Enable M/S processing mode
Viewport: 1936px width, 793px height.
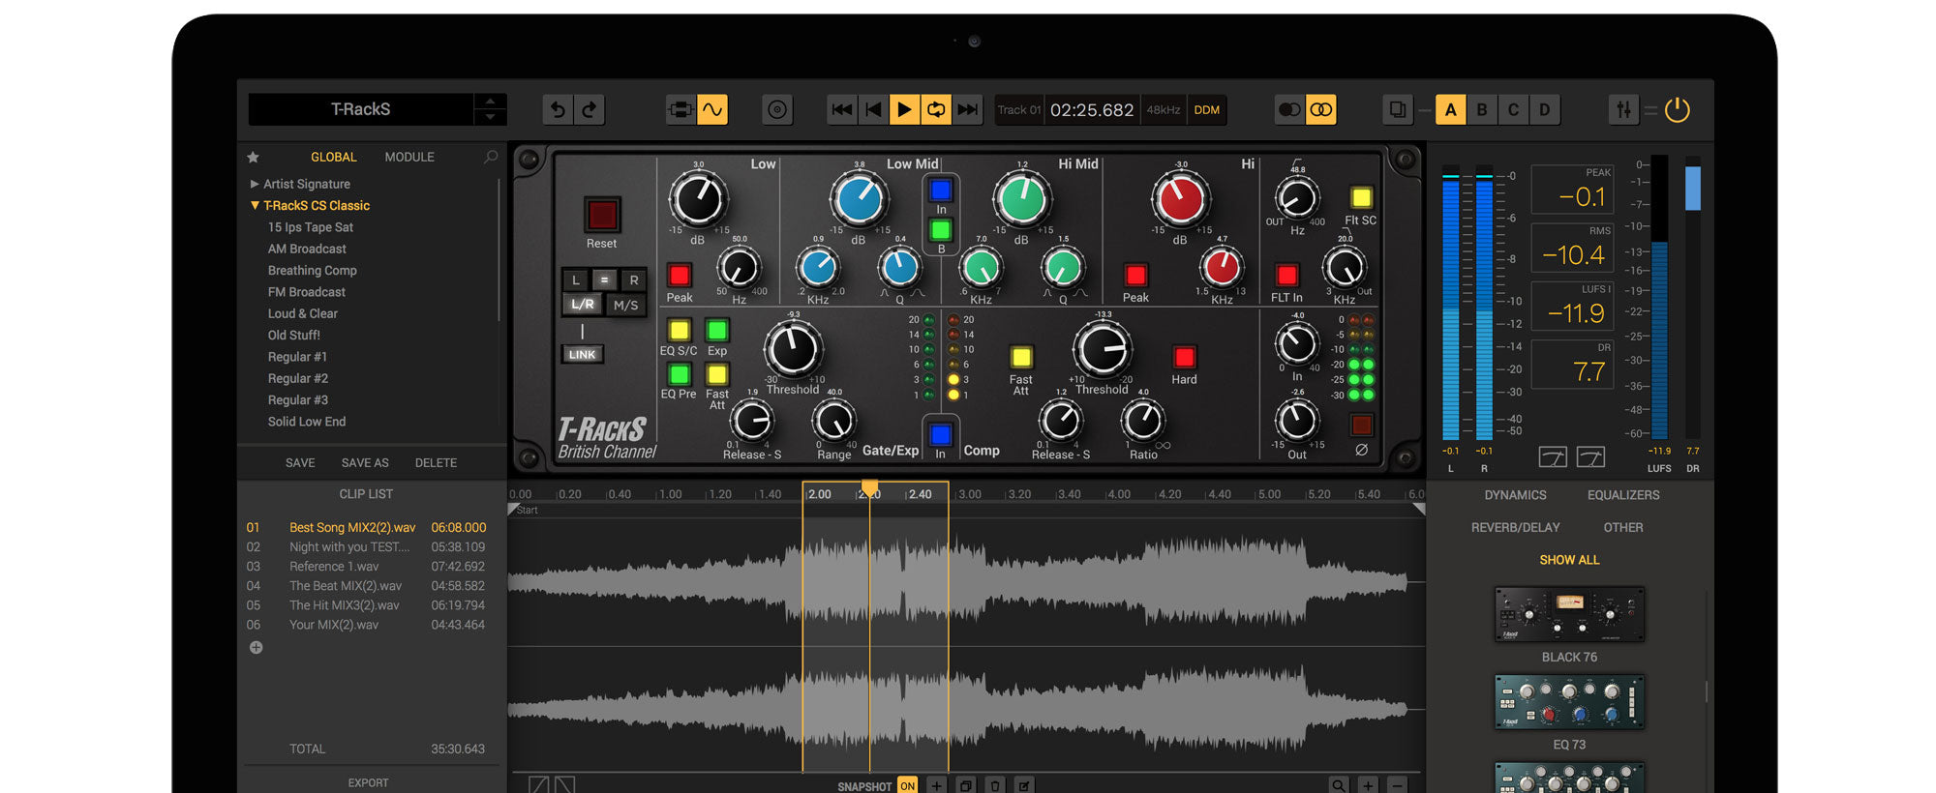tap(625, 305)
